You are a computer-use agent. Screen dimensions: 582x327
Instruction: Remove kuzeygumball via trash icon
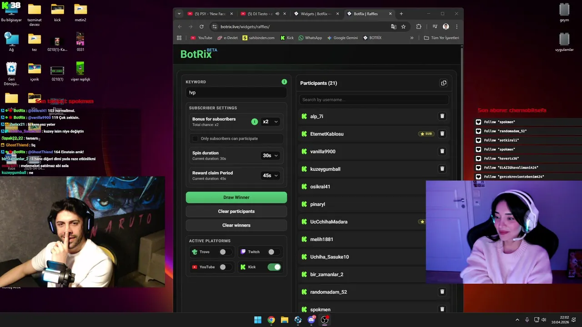[442, 168]
